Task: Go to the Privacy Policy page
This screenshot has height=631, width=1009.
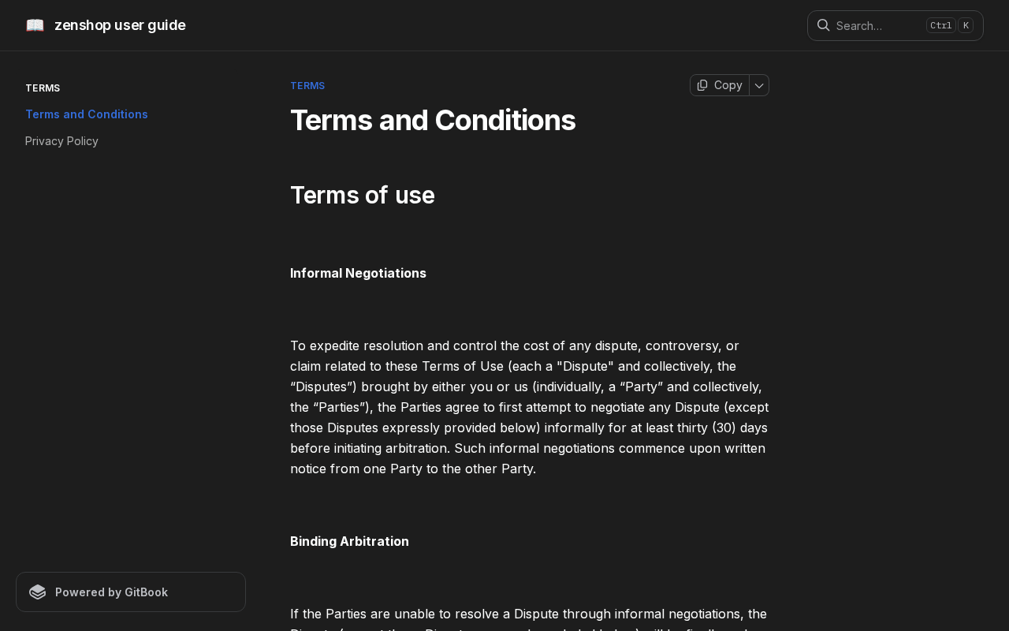Action: coord(61,141)
